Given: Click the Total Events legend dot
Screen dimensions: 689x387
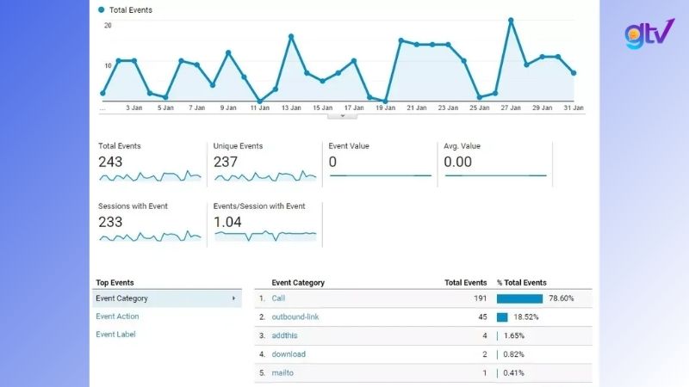Looking at the screenshot, I should [x=102, y=9].
